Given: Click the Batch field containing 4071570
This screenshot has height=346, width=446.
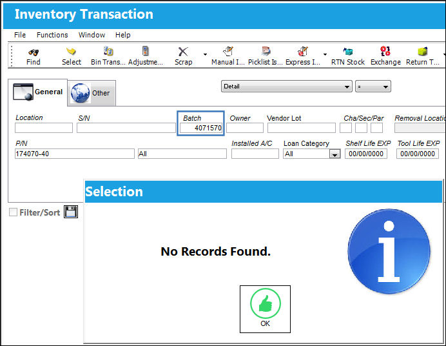Looking at the screenshot, I should coord(201,128).
